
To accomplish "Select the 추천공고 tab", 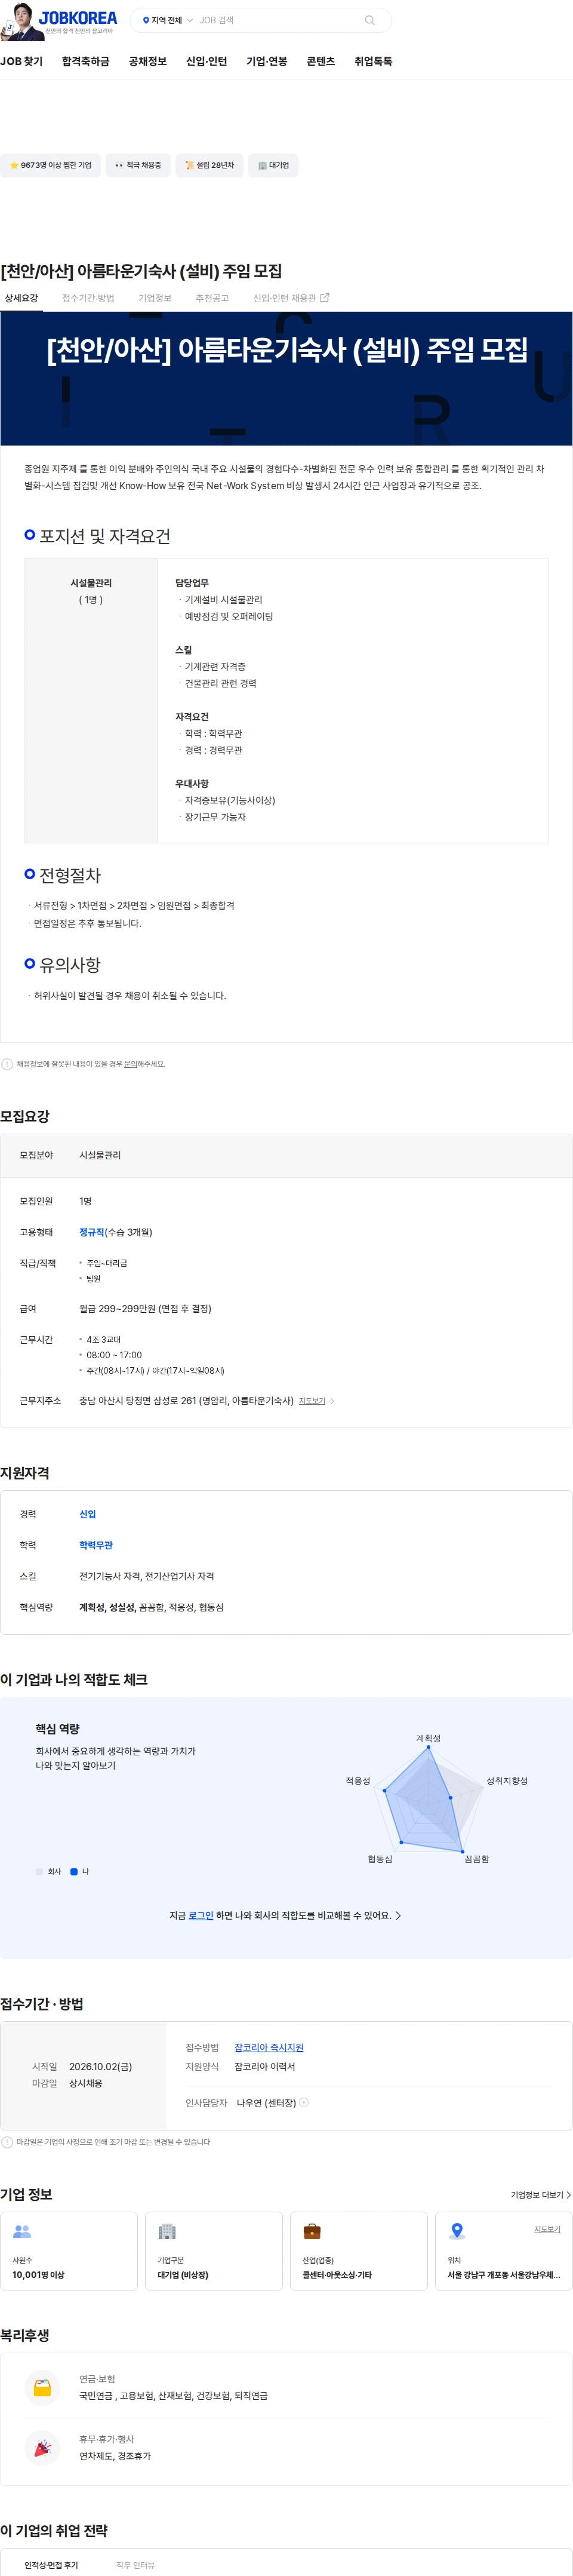I will tap(212, 298).
